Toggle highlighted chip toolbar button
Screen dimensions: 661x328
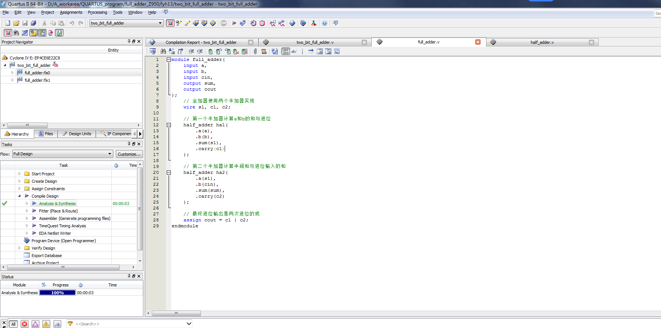(170, 23)
